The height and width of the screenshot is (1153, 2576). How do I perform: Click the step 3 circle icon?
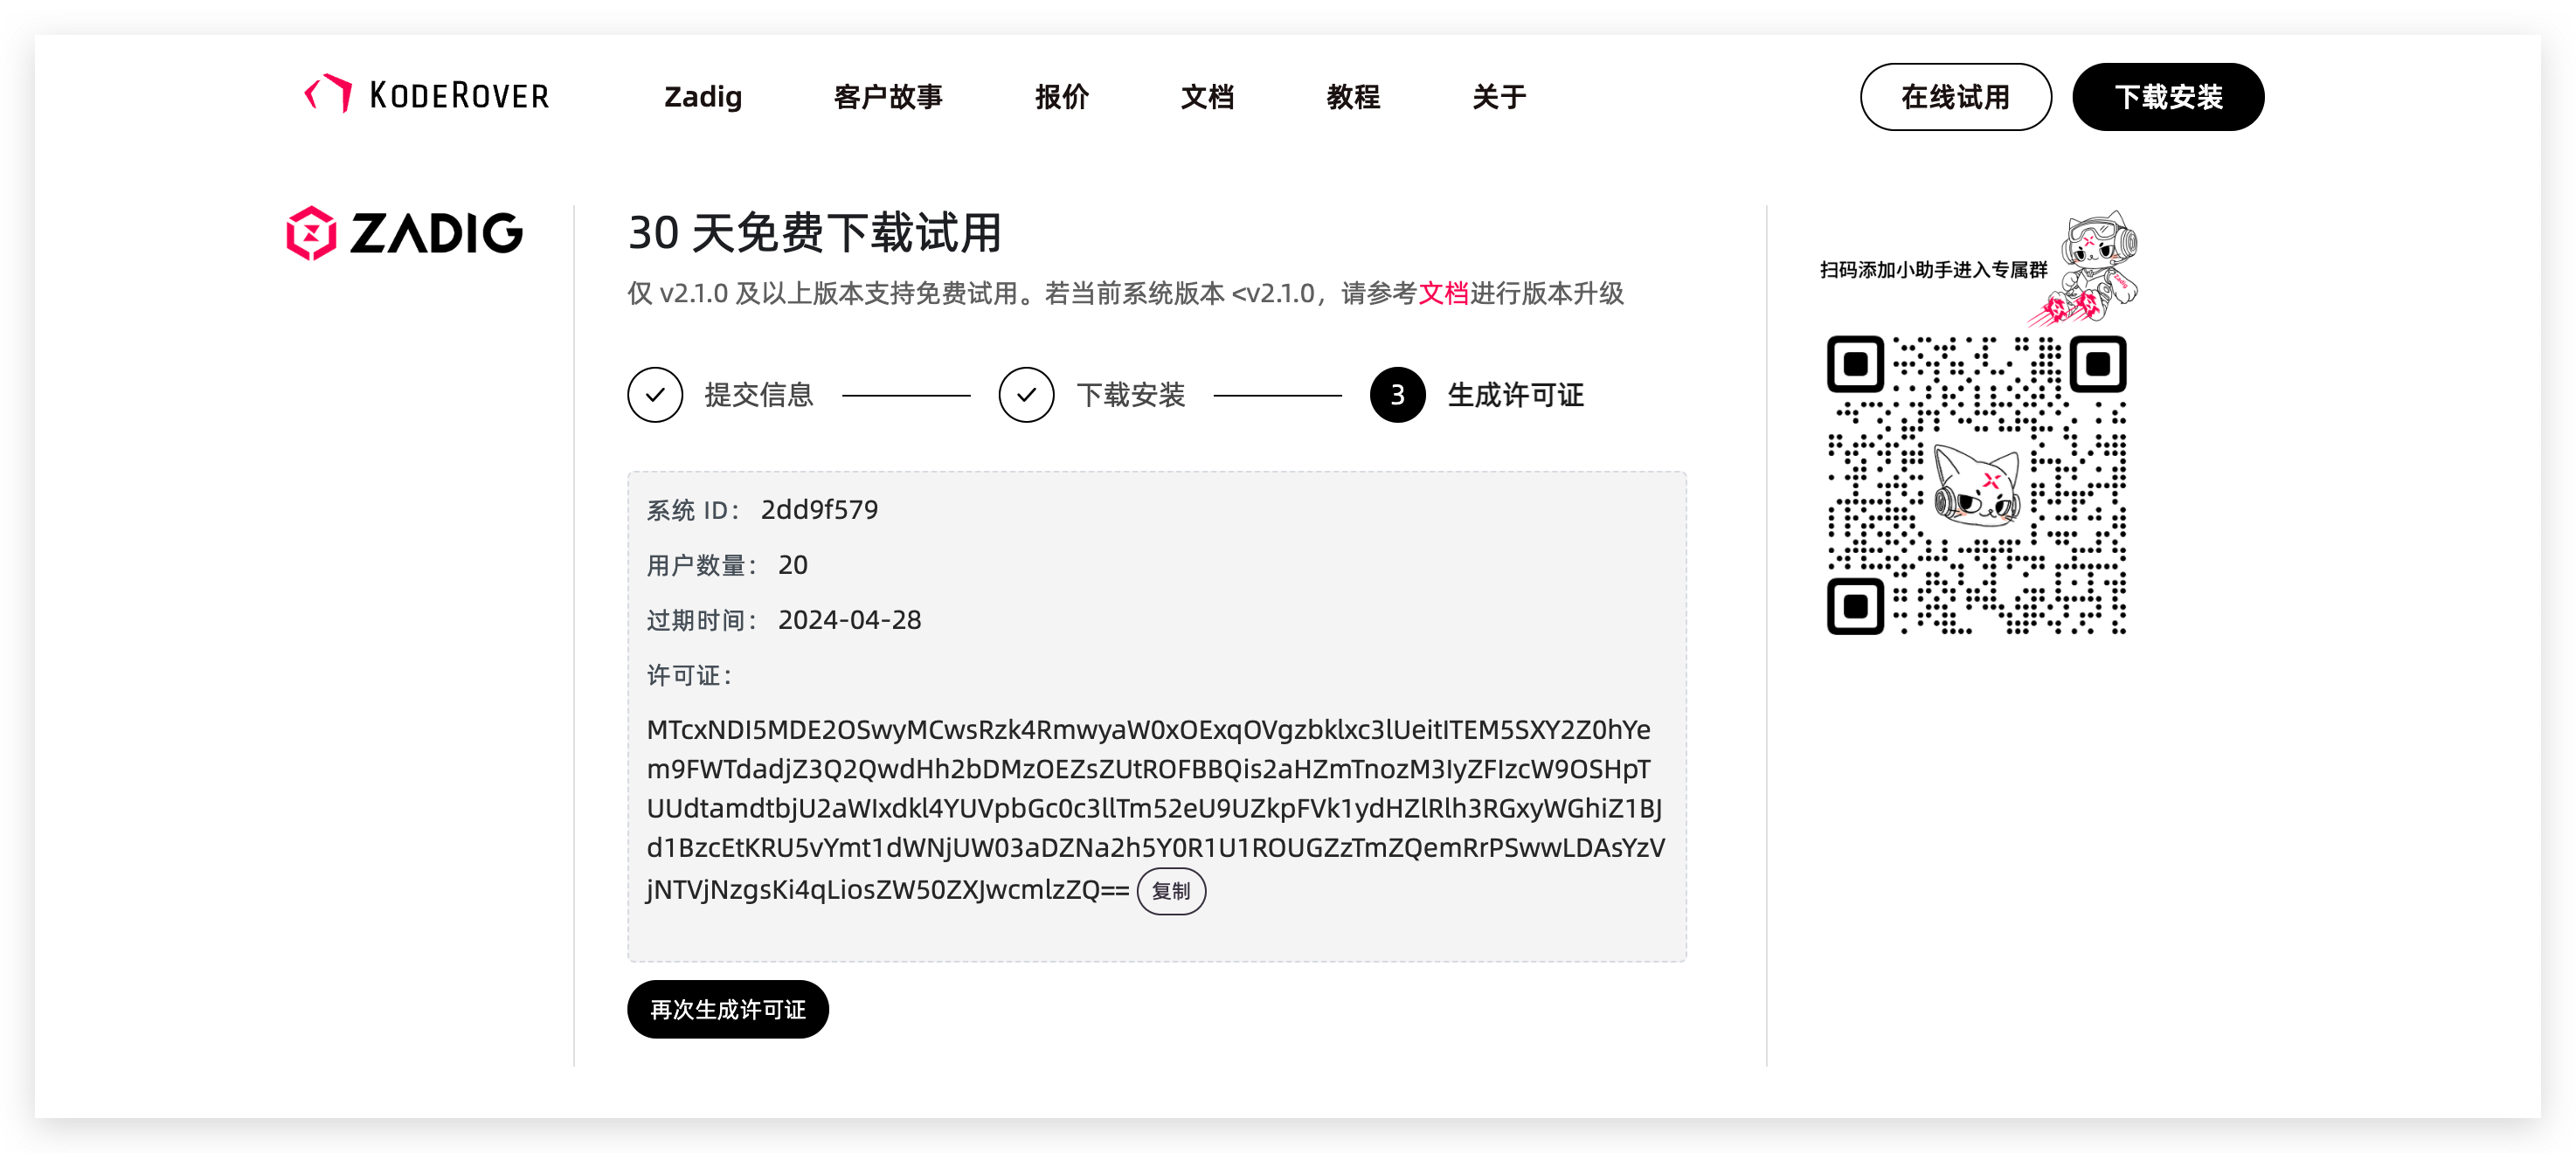coord(1397,395)
